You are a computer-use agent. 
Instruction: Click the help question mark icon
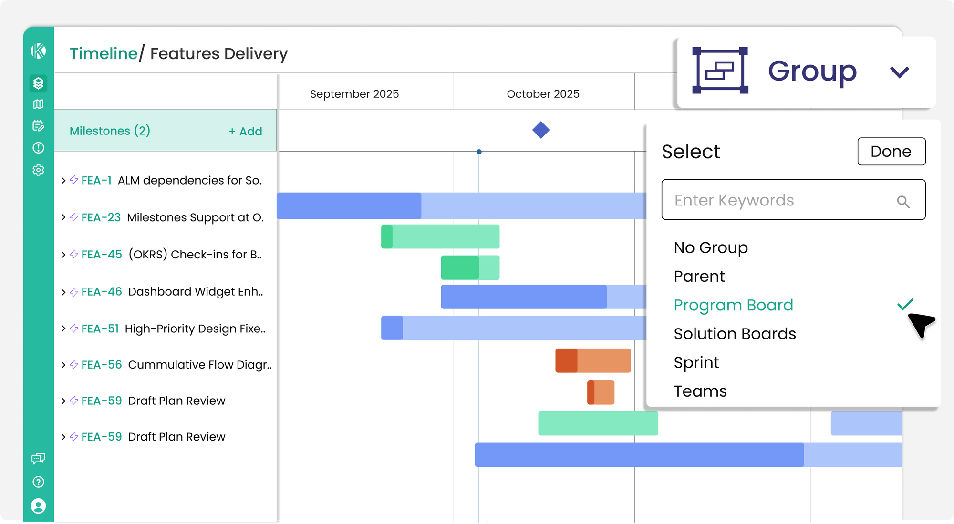click(38, 482)
